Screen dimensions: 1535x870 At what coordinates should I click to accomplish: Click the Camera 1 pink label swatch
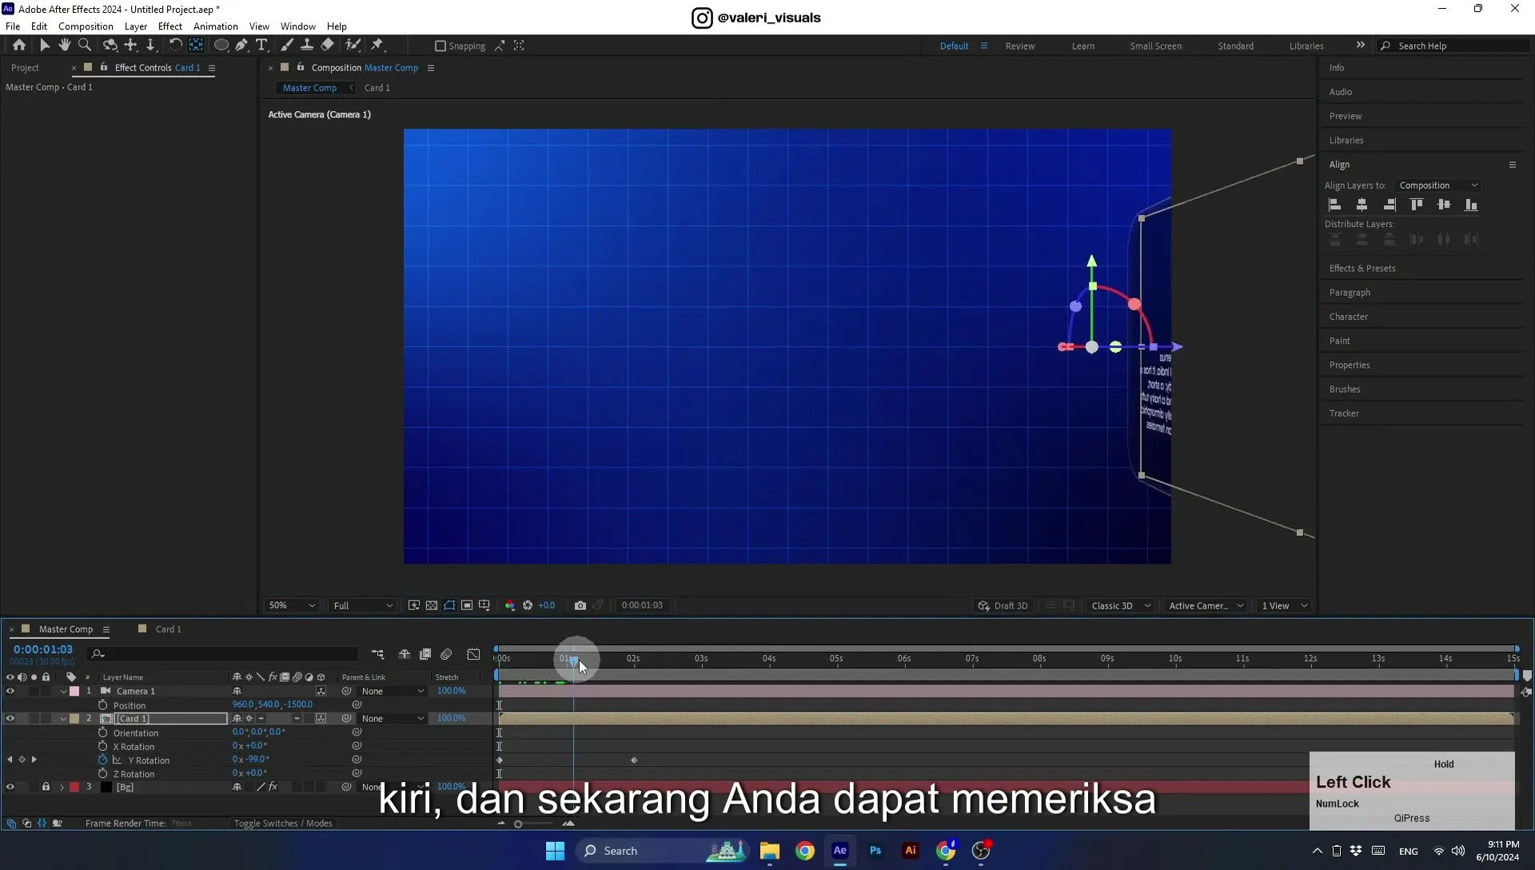click(74, 691)
